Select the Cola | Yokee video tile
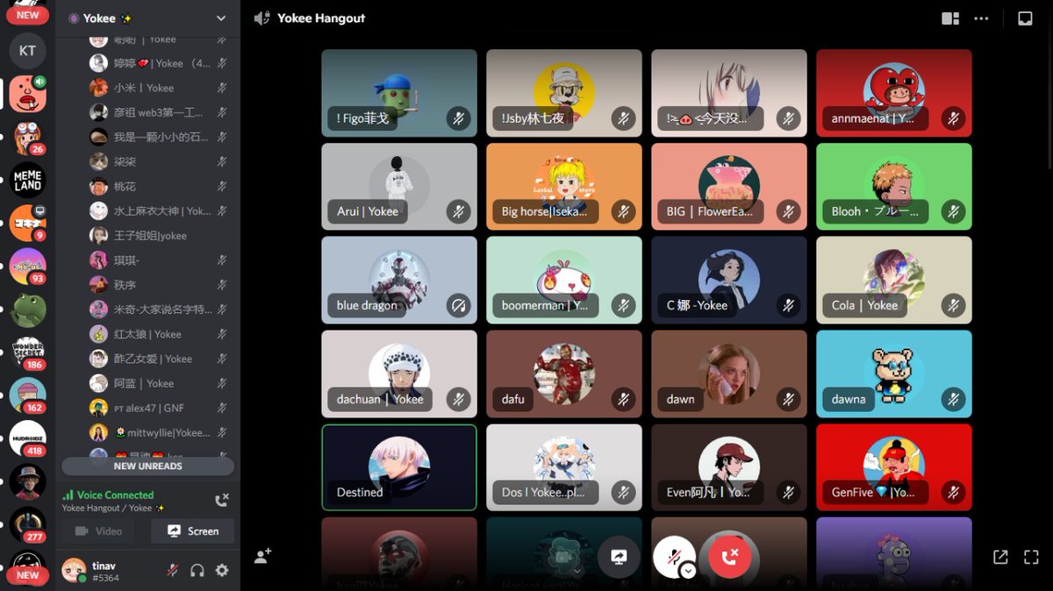 tap(894, 280)
